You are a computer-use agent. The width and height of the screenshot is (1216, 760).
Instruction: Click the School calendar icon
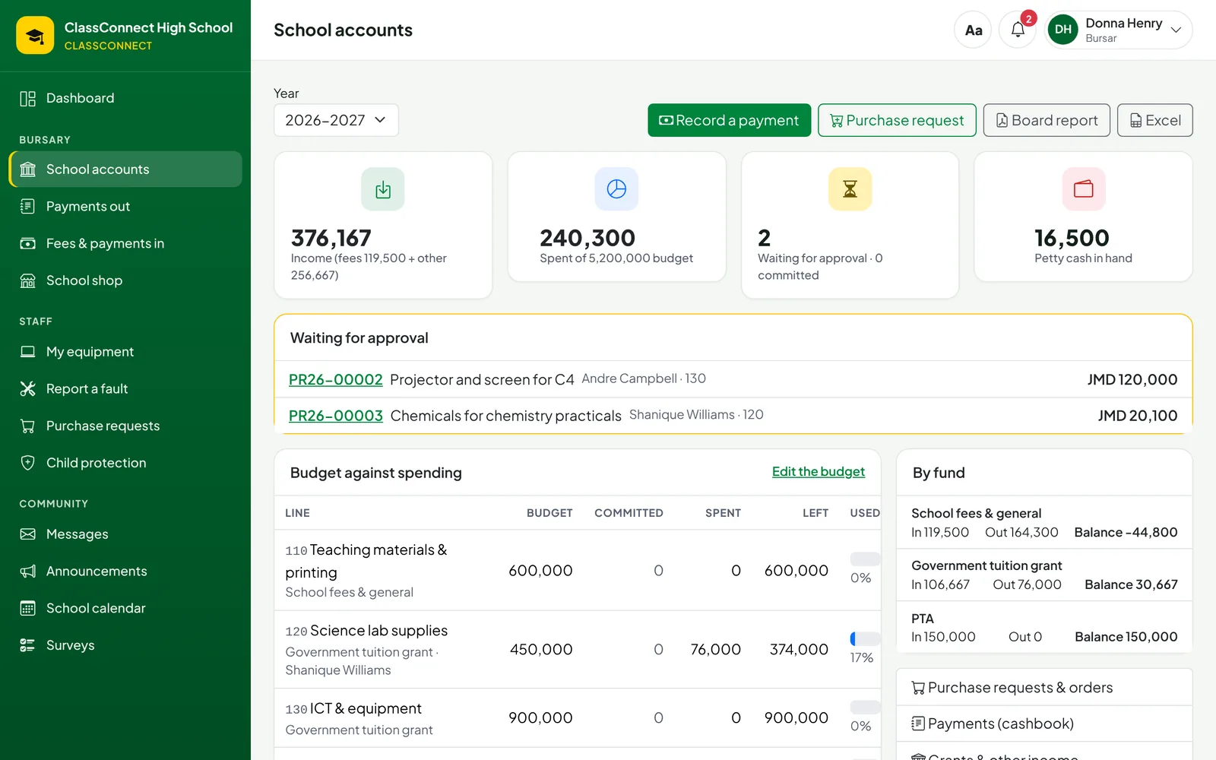coord(28,608)
